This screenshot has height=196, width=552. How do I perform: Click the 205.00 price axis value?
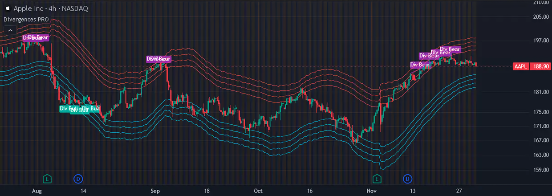pos(542,17)
